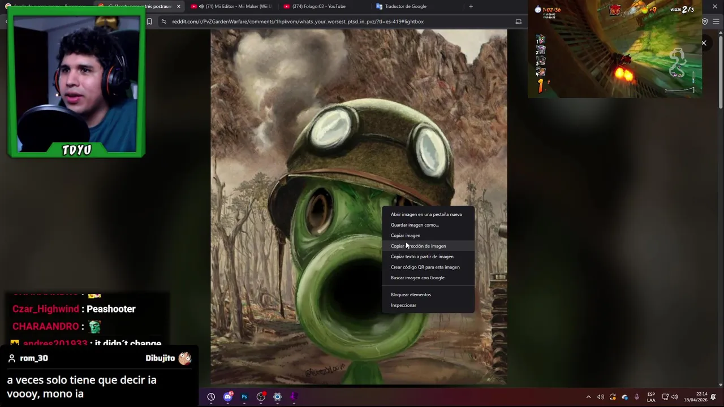Select 'Crear código QR para esta imagen'
The height and width of the screenshot is (407, 724).
click(428, 267)
